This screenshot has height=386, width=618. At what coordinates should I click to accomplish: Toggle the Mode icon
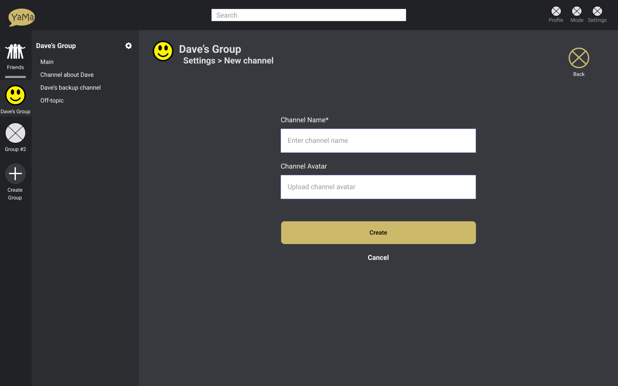click(576, 12)
